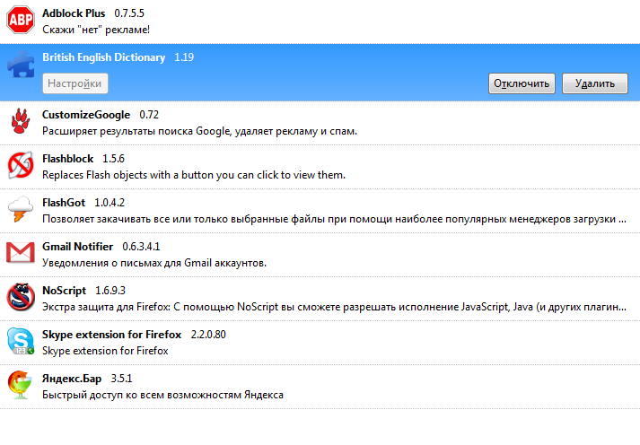Select the CustomizeGoogle extension name
The image size is (640, 445).
click(86, 115)
